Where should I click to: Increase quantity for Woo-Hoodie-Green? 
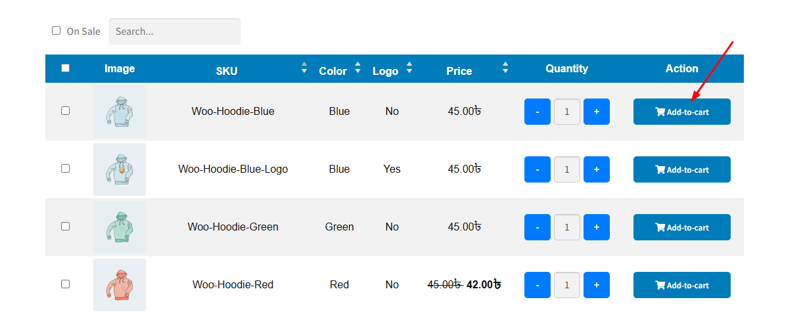coord(596,227)
